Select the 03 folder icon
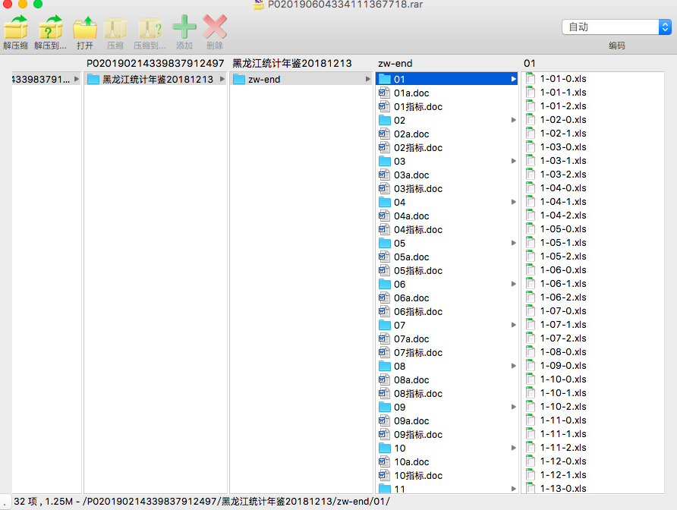Screen dimensions: 677x510 (x=385, y=161)
